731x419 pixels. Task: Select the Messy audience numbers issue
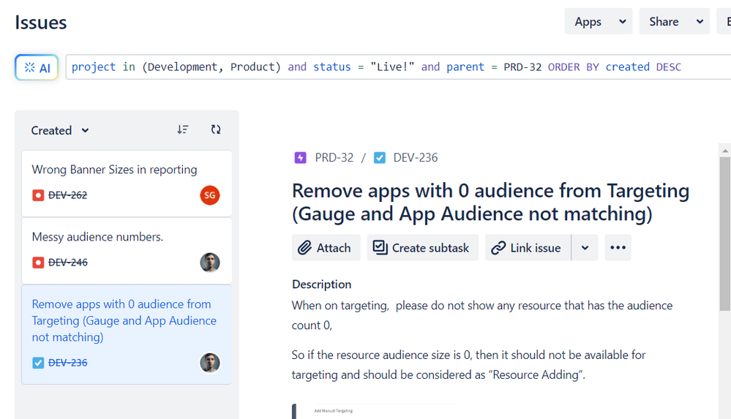pyautogui.click(x=97, y=237)
